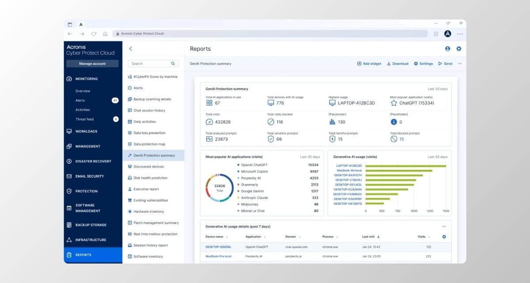This screenshot has width=530, height=283.
Task: Focus the Search input field
Action: click(x=153, y=64)
